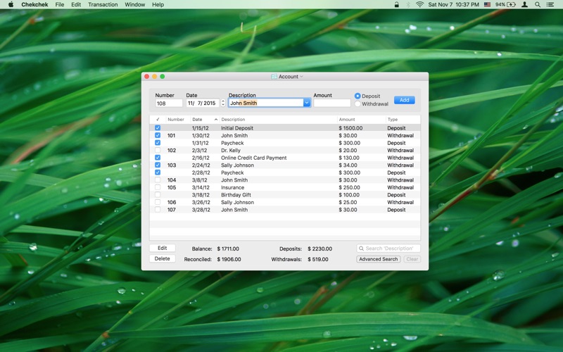Open Spotlight search magnifier icon
The height and width of the screenshot is (352, 563).
(x=538, y=4)
